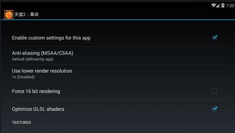Viewport: 235px width, 133px height.
Task: Uncheck Enable custom settings for this app checkbox
Action: point(214,37)
